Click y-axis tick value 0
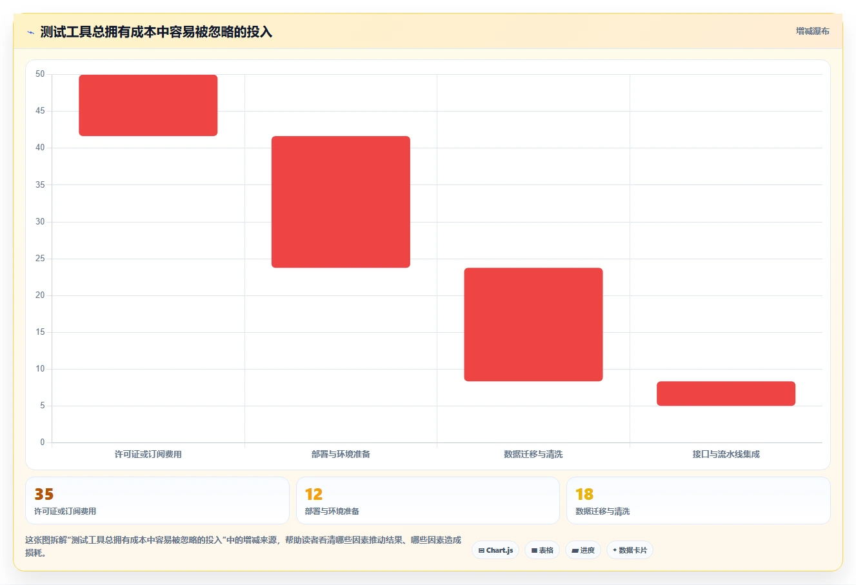856x585 pixels. click(43, 442)
